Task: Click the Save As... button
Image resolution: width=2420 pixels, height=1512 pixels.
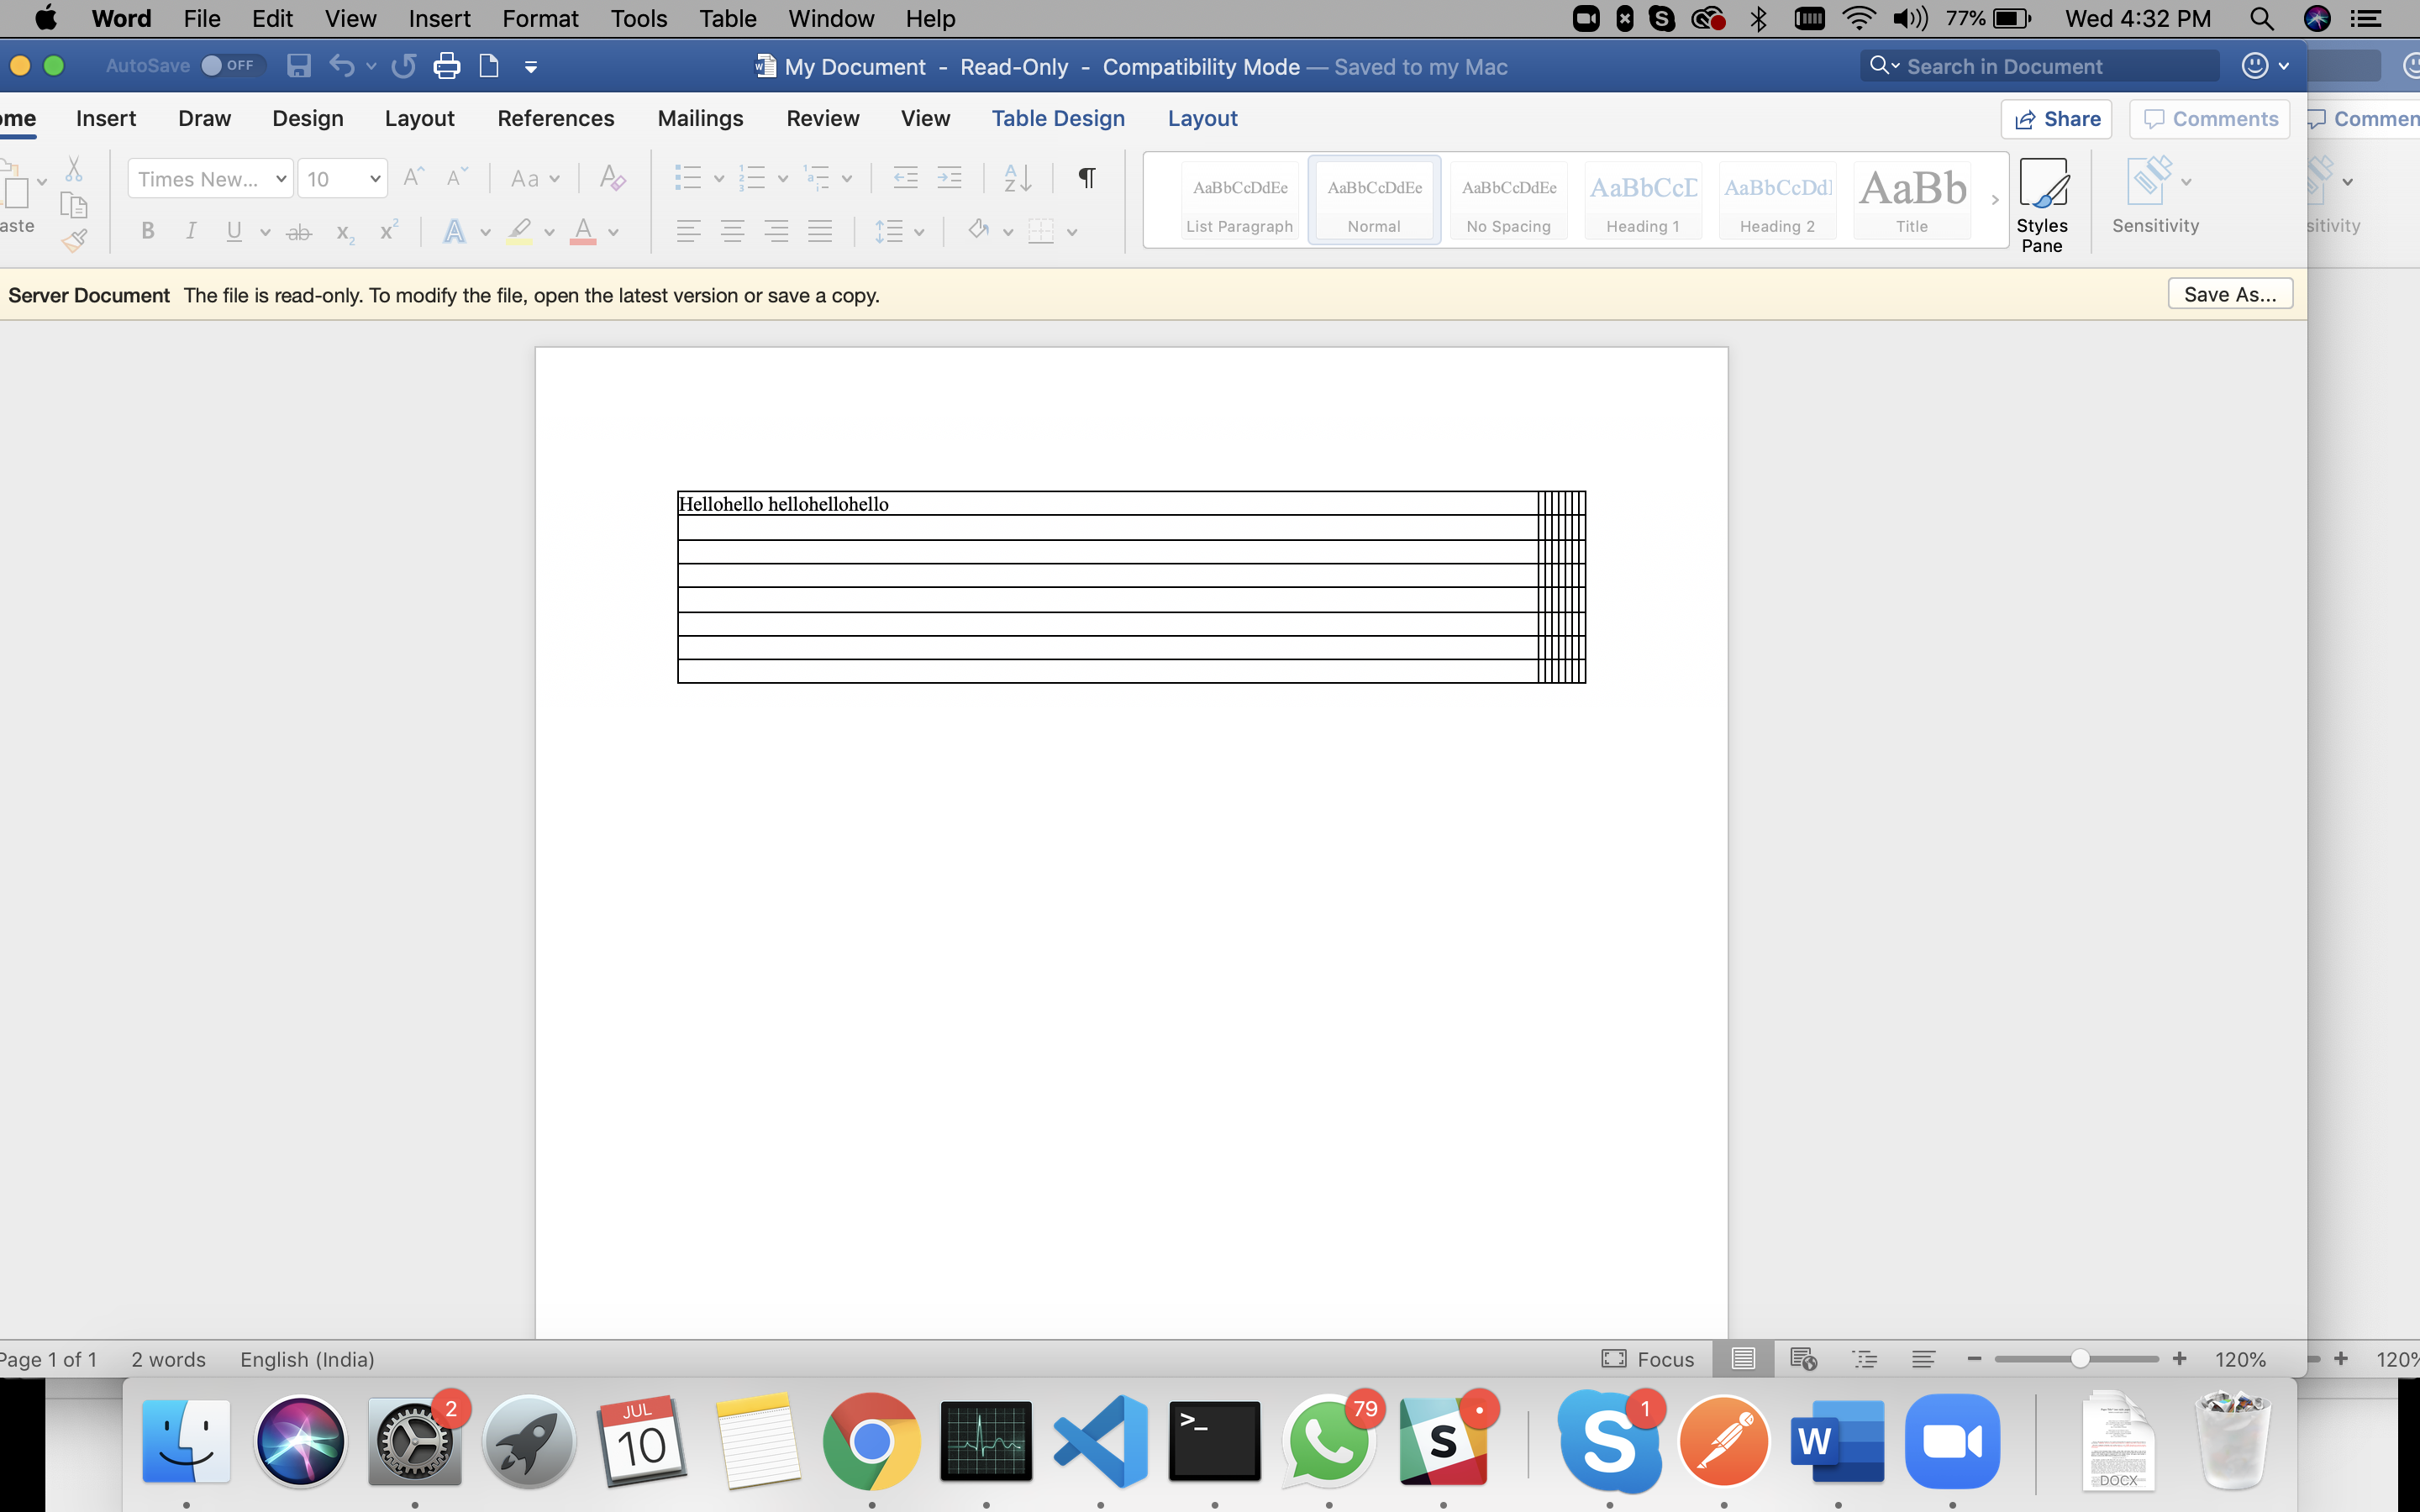Action: point(2230,294)
